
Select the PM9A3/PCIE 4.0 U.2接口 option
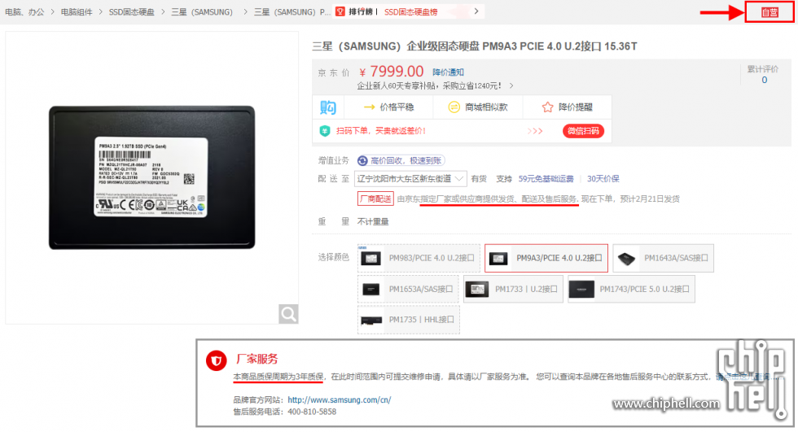point(546,258)
